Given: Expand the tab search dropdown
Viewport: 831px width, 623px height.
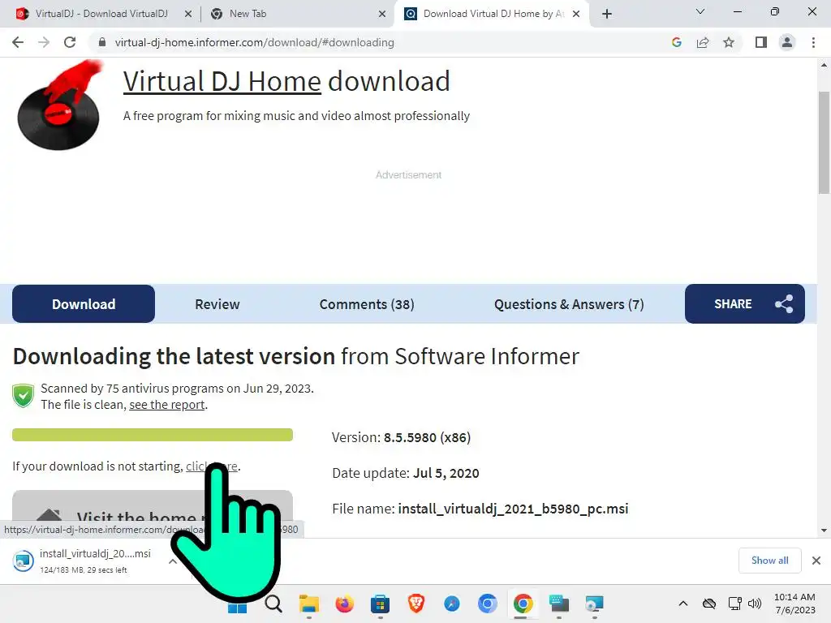Looking at the screenshot, I should (700, 11).
